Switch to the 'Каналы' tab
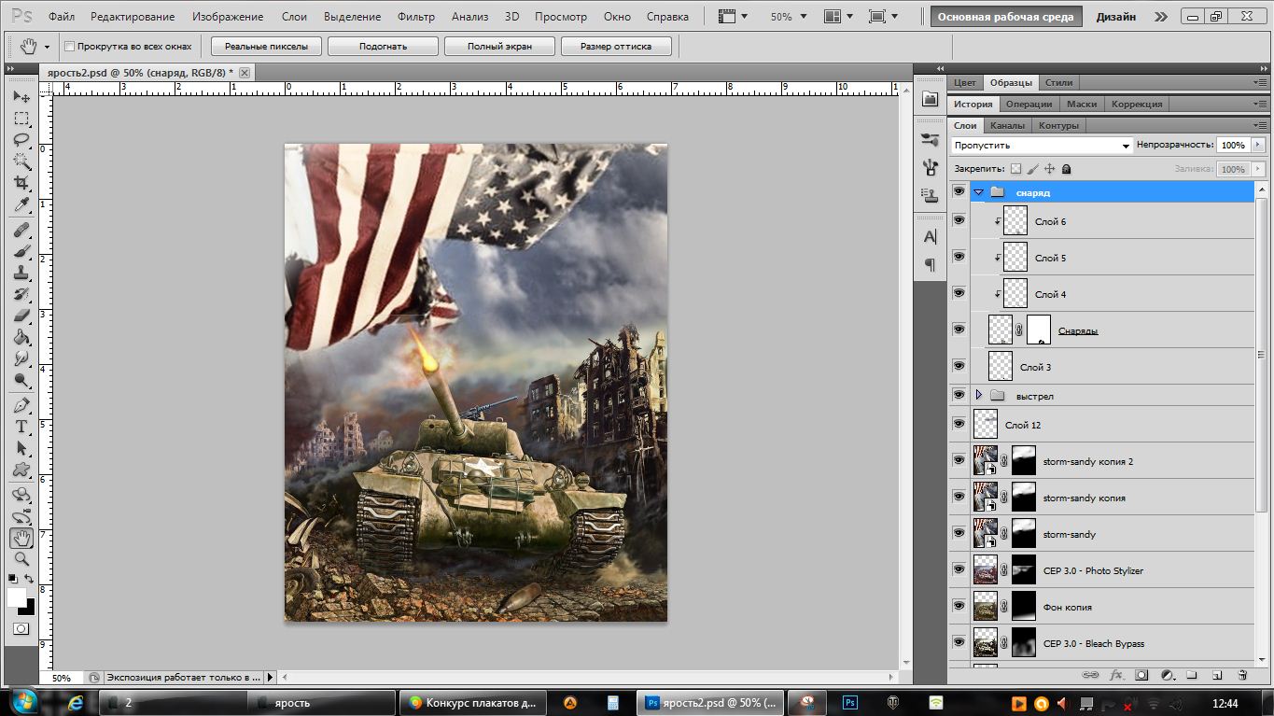Screen dimensions: 1274x716 click(1007, 125)
